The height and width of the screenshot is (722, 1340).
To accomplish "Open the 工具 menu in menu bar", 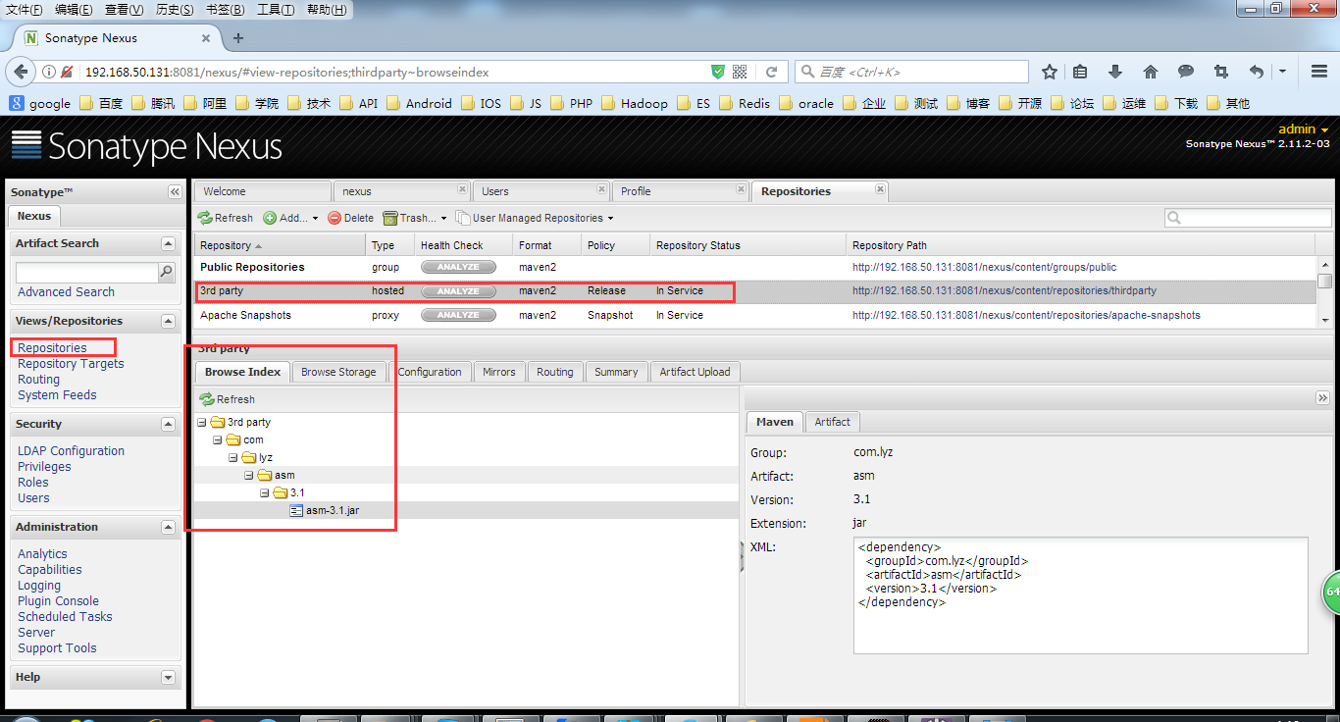I will point(276,10).
